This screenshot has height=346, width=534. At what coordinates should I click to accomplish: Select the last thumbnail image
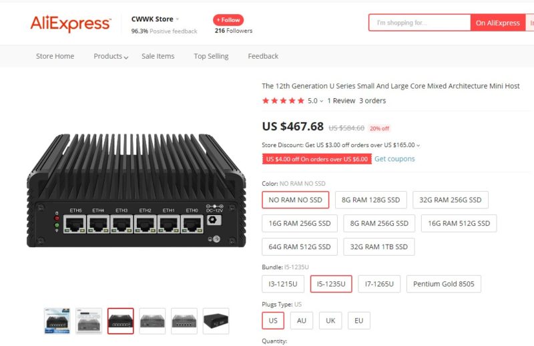[x=216, y=321]
